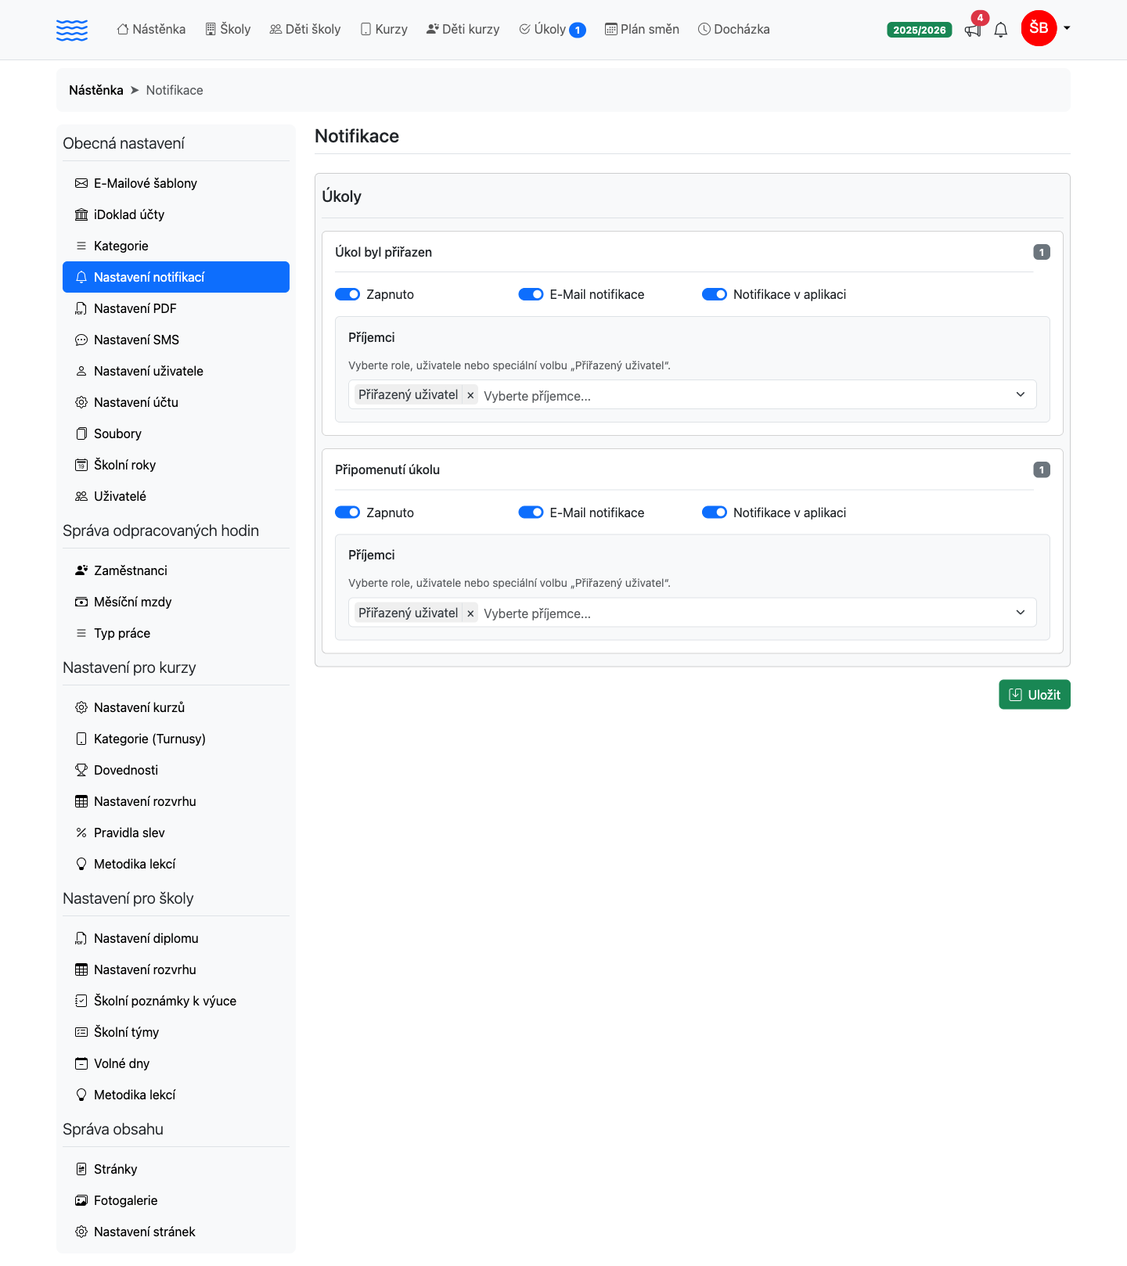Click the Nastavení SMS chat bubble icon
This screenshot has width=1127, height=1266.
click(x=81, y=340)
